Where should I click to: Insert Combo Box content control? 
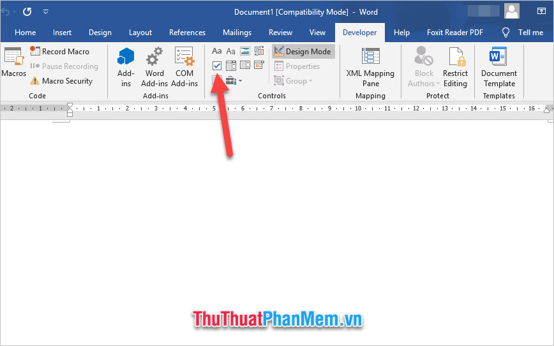click(230, 65)
